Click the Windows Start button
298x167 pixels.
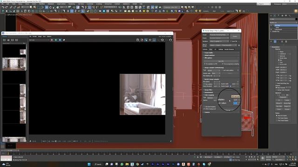89,164
